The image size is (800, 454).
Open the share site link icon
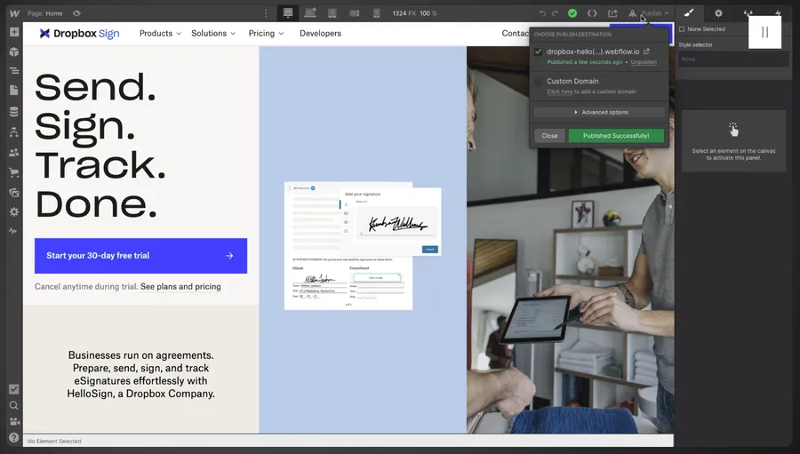[x=612, y=13]
